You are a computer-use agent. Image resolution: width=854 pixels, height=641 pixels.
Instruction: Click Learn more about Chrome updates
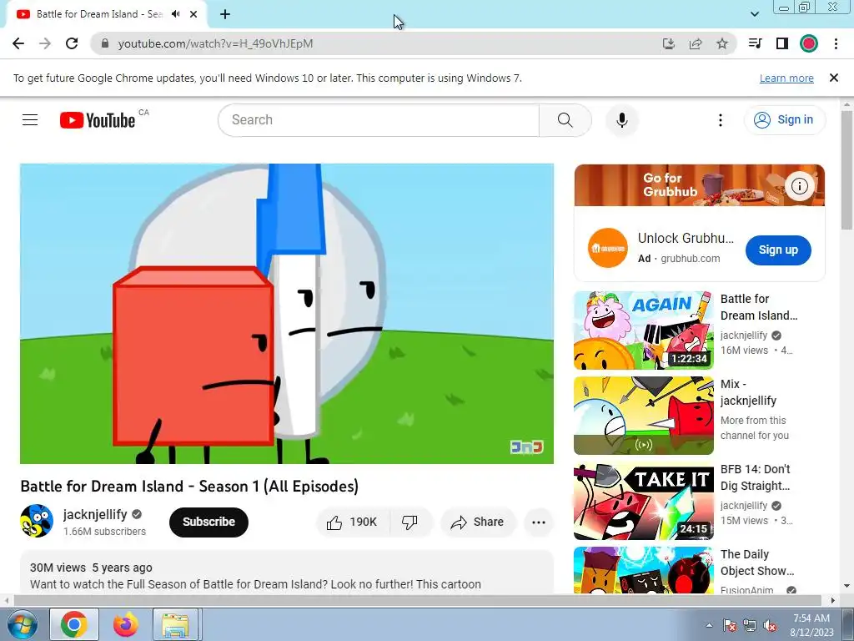pyautogui.click(x=786, y=78)
